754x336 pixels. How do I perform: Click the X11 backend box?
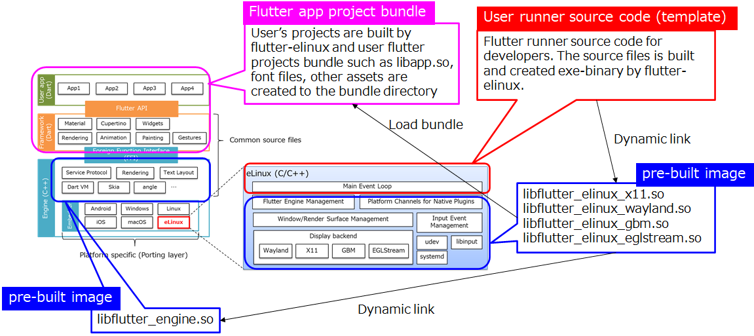click(x=312, y=251)
